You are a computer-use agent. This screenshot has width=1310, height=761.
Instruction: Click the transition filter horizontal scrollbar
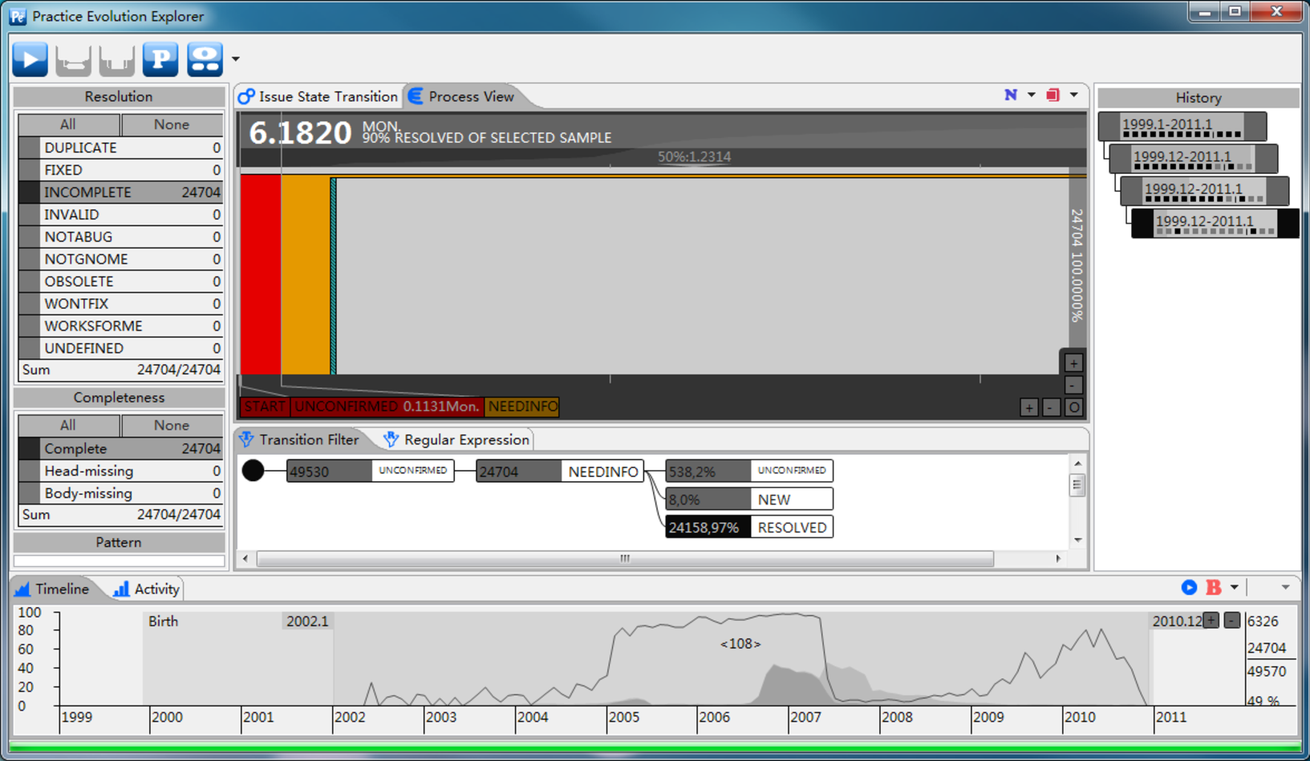624,558
